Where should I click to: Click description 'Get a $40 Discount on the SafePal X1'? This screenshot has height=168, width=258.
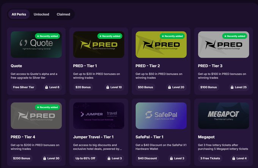pos(161,147)
